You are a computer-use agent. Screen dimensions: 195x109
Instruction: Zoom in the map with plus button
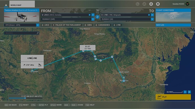[189, 92]
